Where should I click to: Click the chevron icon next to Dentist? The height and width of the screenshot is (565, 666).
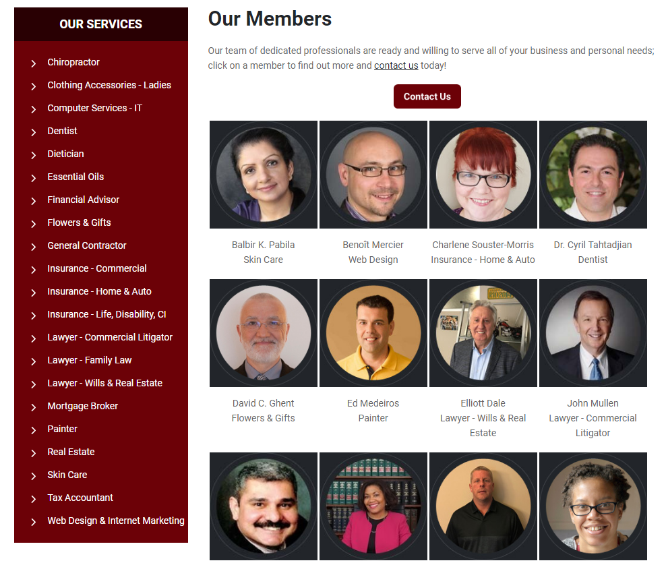(x=34, y=132)
